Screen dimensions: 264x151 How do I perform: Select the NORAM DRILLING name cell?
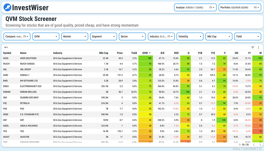28,92
